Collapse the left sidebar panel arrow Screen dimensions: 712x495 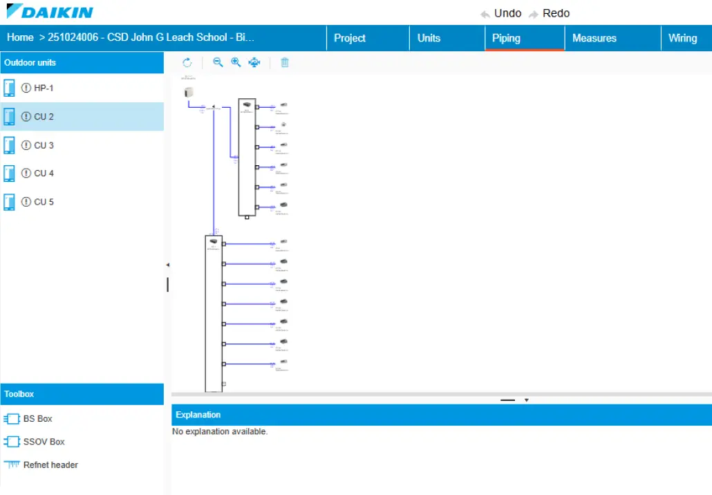pyautogui.click(x=167, y=265)
